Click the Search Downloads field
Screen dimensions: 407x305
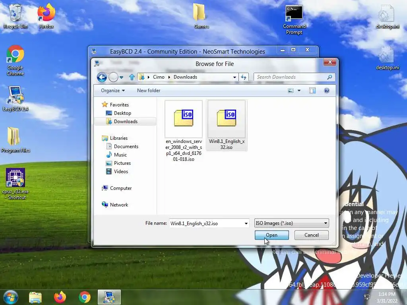[x=290, y=77]
